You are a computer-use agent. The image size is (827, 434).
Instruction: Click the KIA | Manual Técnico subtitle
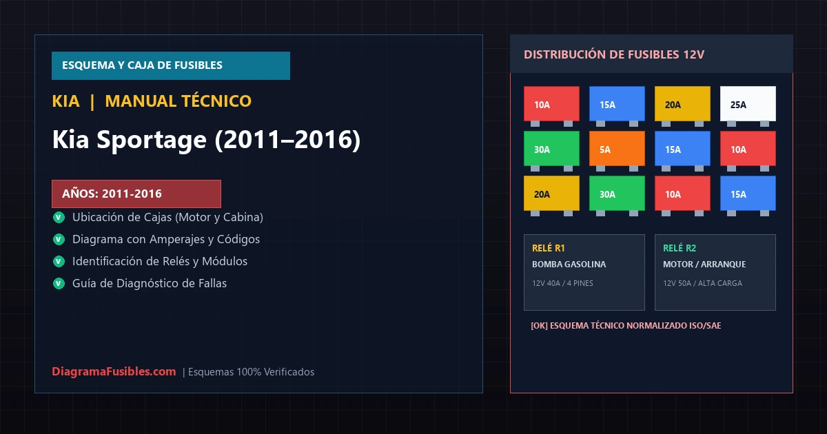tap(152, 101)
